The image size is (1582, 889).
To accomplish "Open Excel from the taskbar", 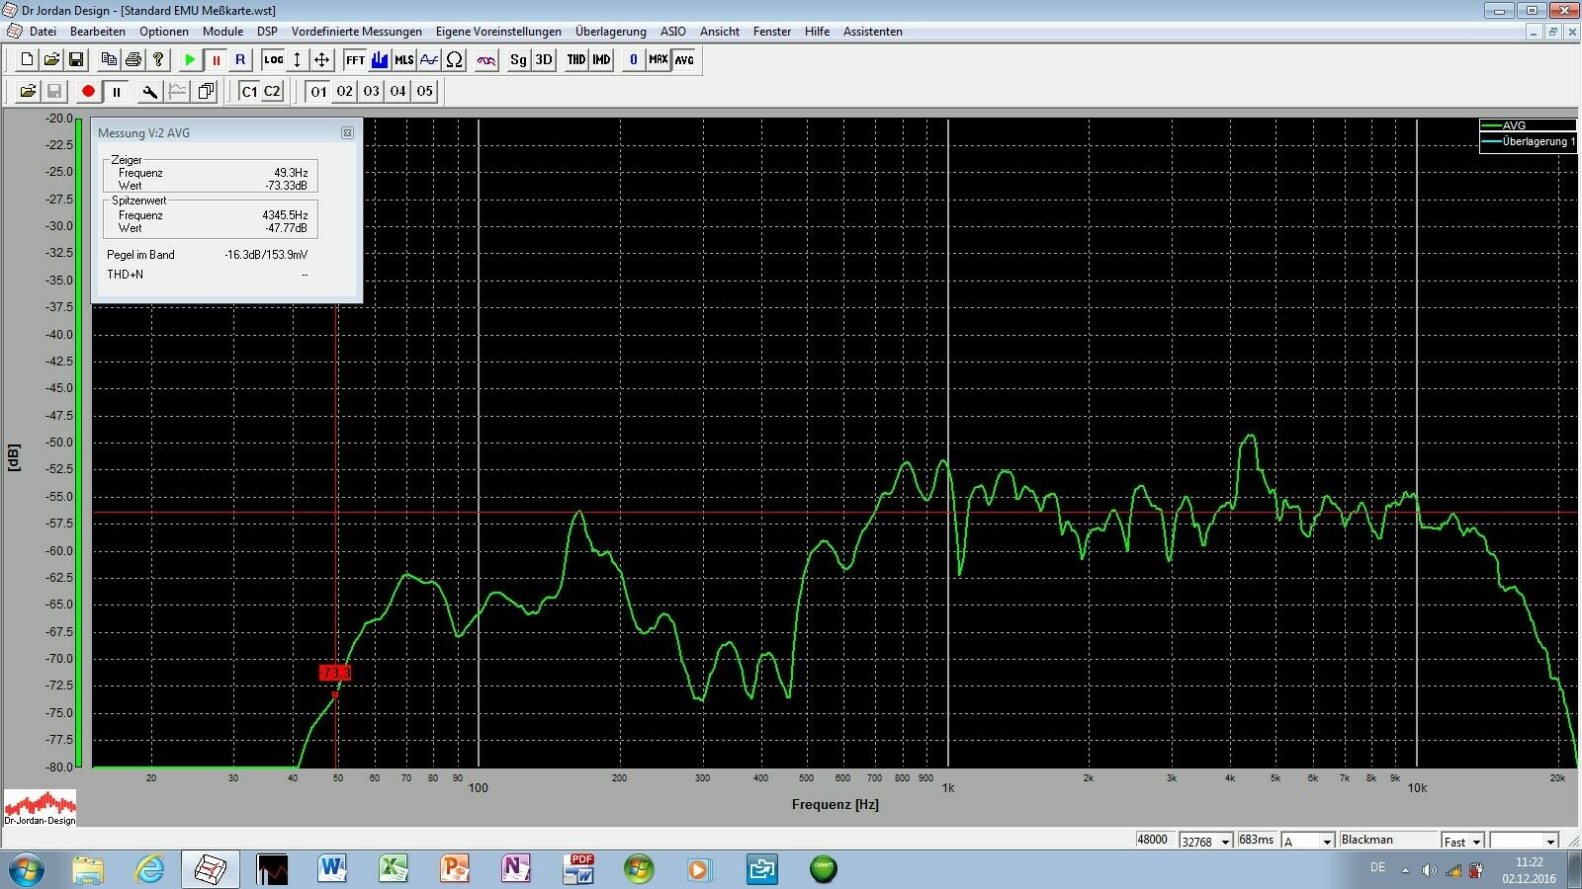I will point(394,869).
